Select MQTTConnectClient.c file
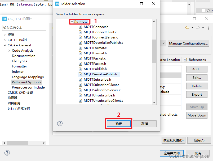This screenshot has height=161, width=213. point(100,32)
